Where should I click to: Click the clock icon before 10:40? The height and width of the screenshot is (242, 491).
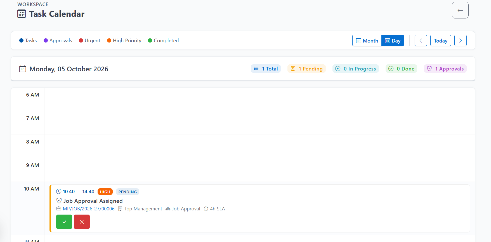pos(59,191)
